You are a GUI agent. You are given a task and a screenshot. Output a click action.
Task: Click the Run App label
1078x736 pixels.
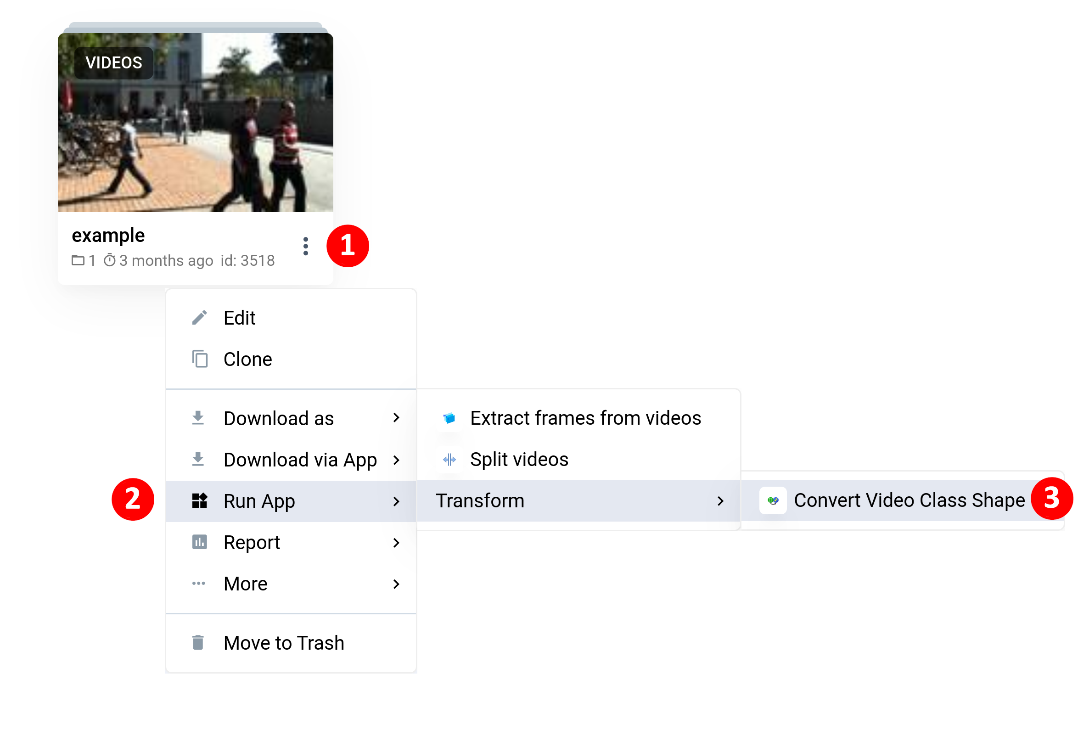(259, 501)
